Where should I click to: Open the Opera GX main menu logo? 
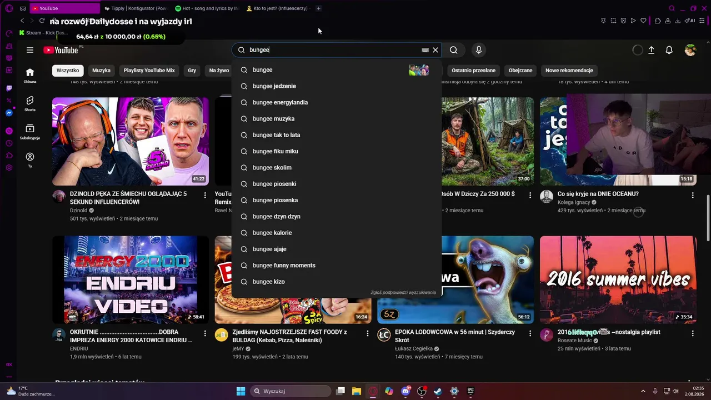[9, 8]
